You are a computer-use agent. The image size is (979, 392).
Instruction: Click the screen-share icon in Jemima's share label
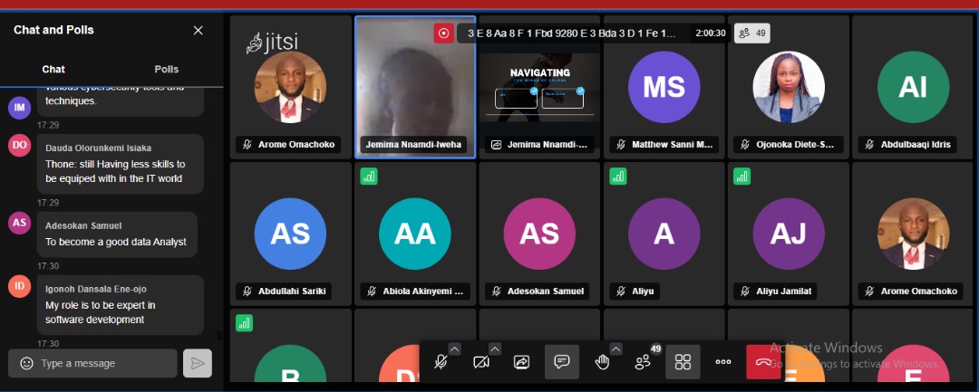pyautogui.click(x=497, y=145)
